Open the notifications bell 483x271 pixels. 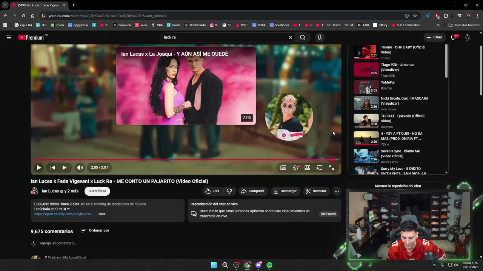[x=453, y=37]
